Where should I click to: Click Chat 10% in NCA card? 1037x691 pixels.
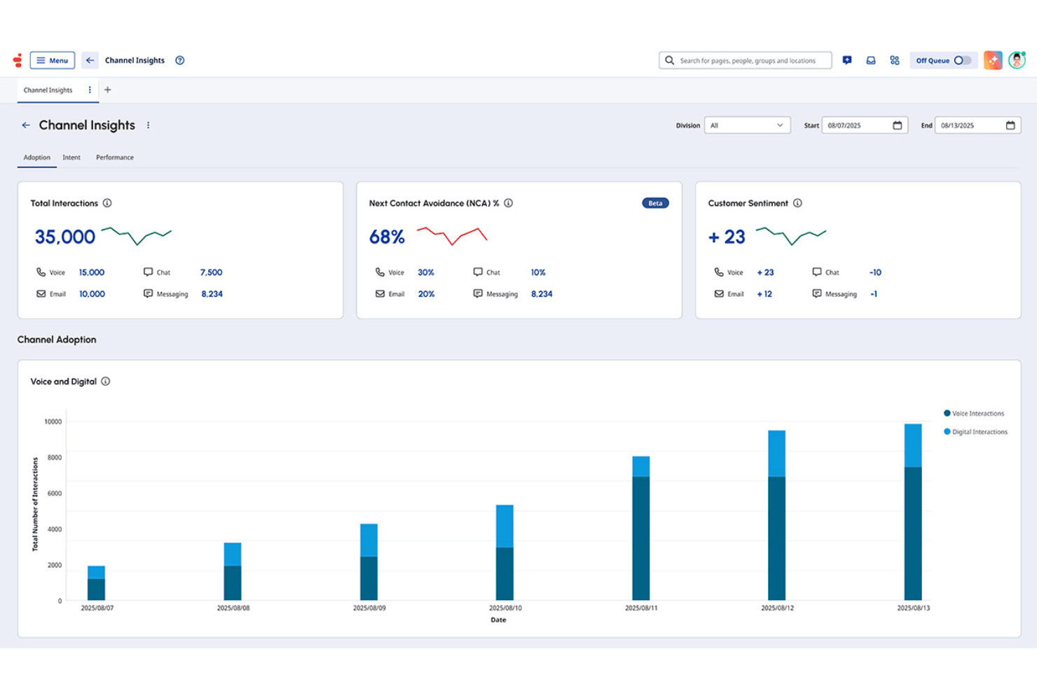538,272
